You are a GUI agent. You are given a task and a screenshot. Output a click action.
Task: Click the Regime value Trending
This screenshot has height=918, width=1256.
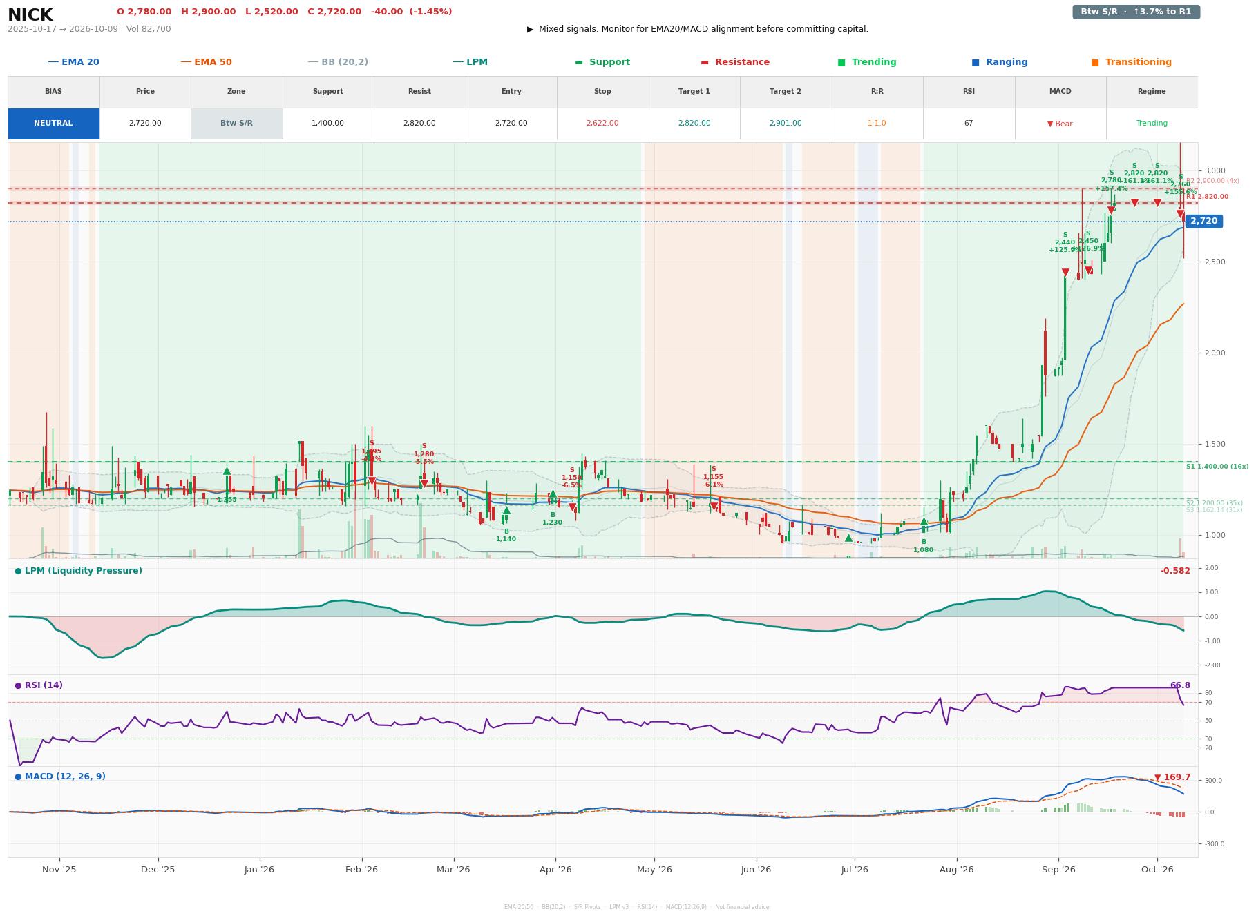[1152, 124]
